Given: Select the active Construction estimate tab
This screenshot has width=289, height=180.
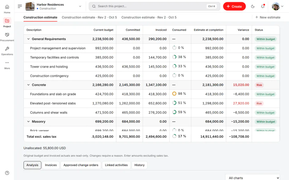Looking at the screenshot, I should (x=40, y=17).
